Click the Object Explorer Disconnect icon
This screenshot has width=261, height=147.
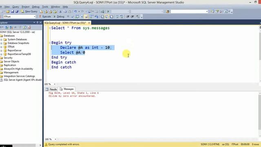(11, 27)
